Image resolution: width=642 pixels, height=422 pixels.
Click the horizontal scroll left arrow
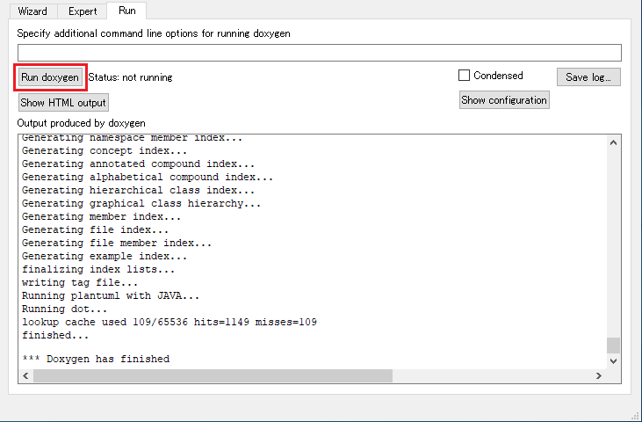(25, 375)
